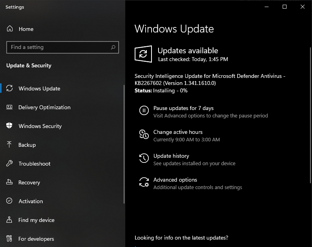Click 'Visit Advanced options to change the pause period'
Screen dimensions: 312x247
pyautogui.click(x=211, y=115)
